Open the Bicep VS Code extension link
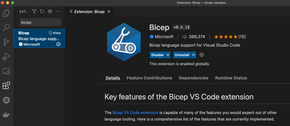The height and width of the screenshot is (126, 290). click(x=135, y=112)
